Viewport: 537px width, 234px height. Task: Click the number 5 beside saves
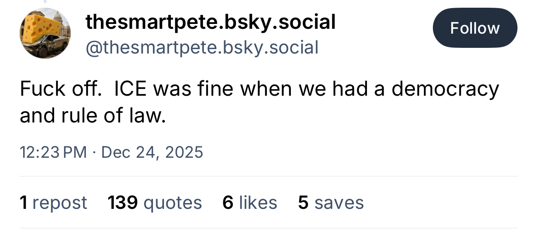pos(303,202)
